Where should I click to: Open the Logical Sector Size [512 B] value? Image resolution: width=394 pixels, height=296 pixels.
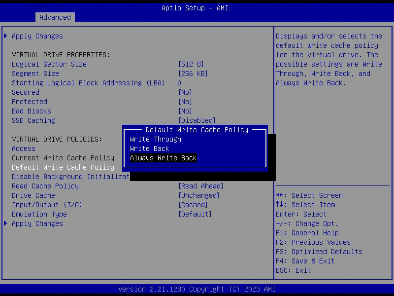coord(191,64)
